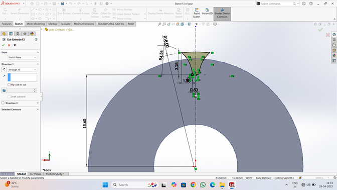This screenshot has width=337, height=190.
Task: Open the Through All end condition dropdown
Action: click(22, 69)
